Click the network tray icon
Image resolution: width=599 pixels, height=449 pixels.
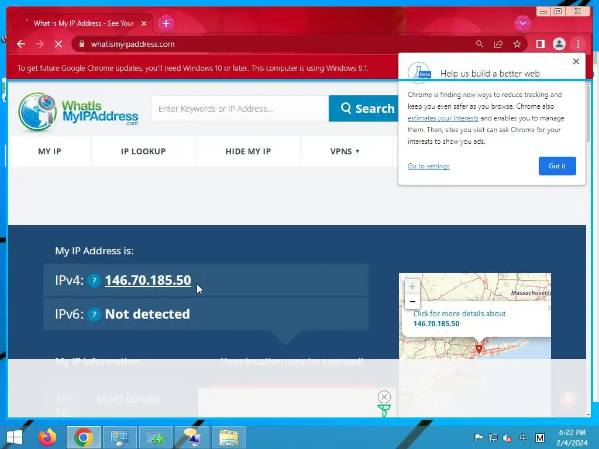[x=493, y=438]
